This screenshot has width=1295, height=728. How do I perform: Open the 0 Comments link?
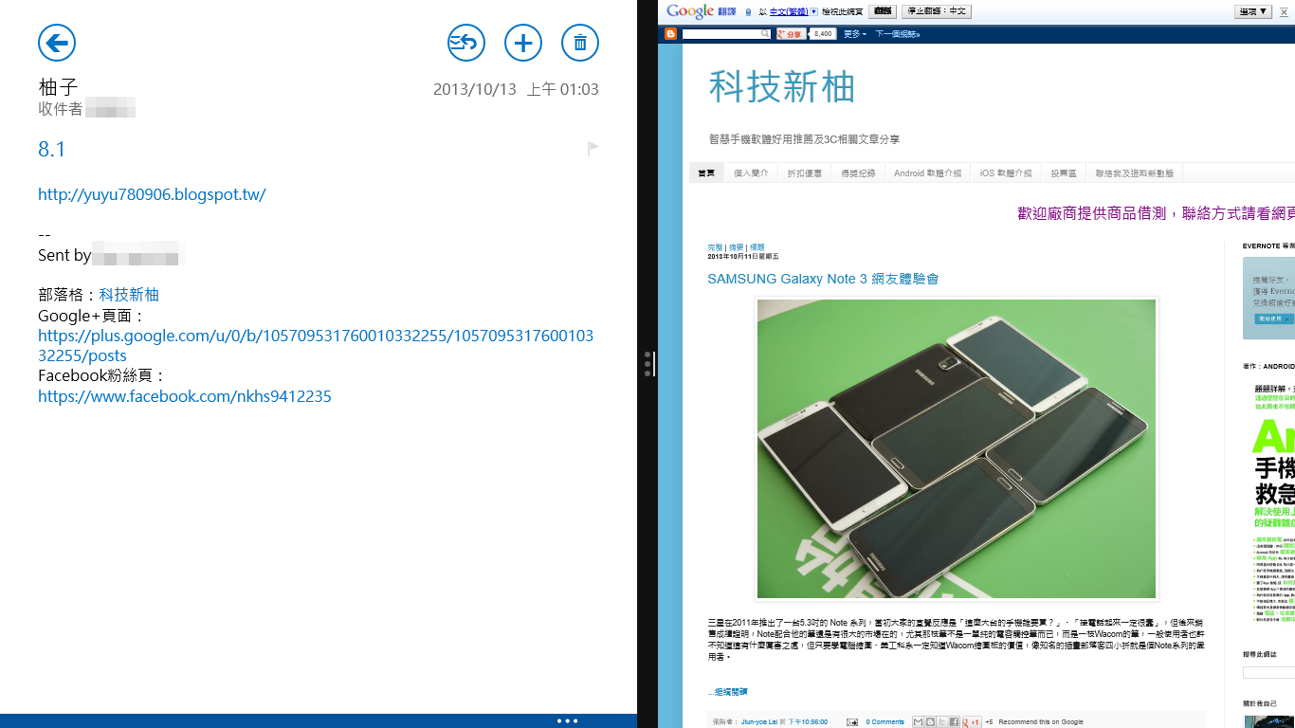click(x=885, y=722)
